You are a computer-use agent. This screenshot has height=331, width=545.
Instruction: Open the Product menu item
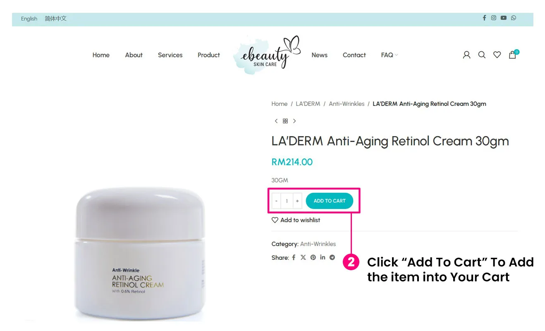click(208, 55)
